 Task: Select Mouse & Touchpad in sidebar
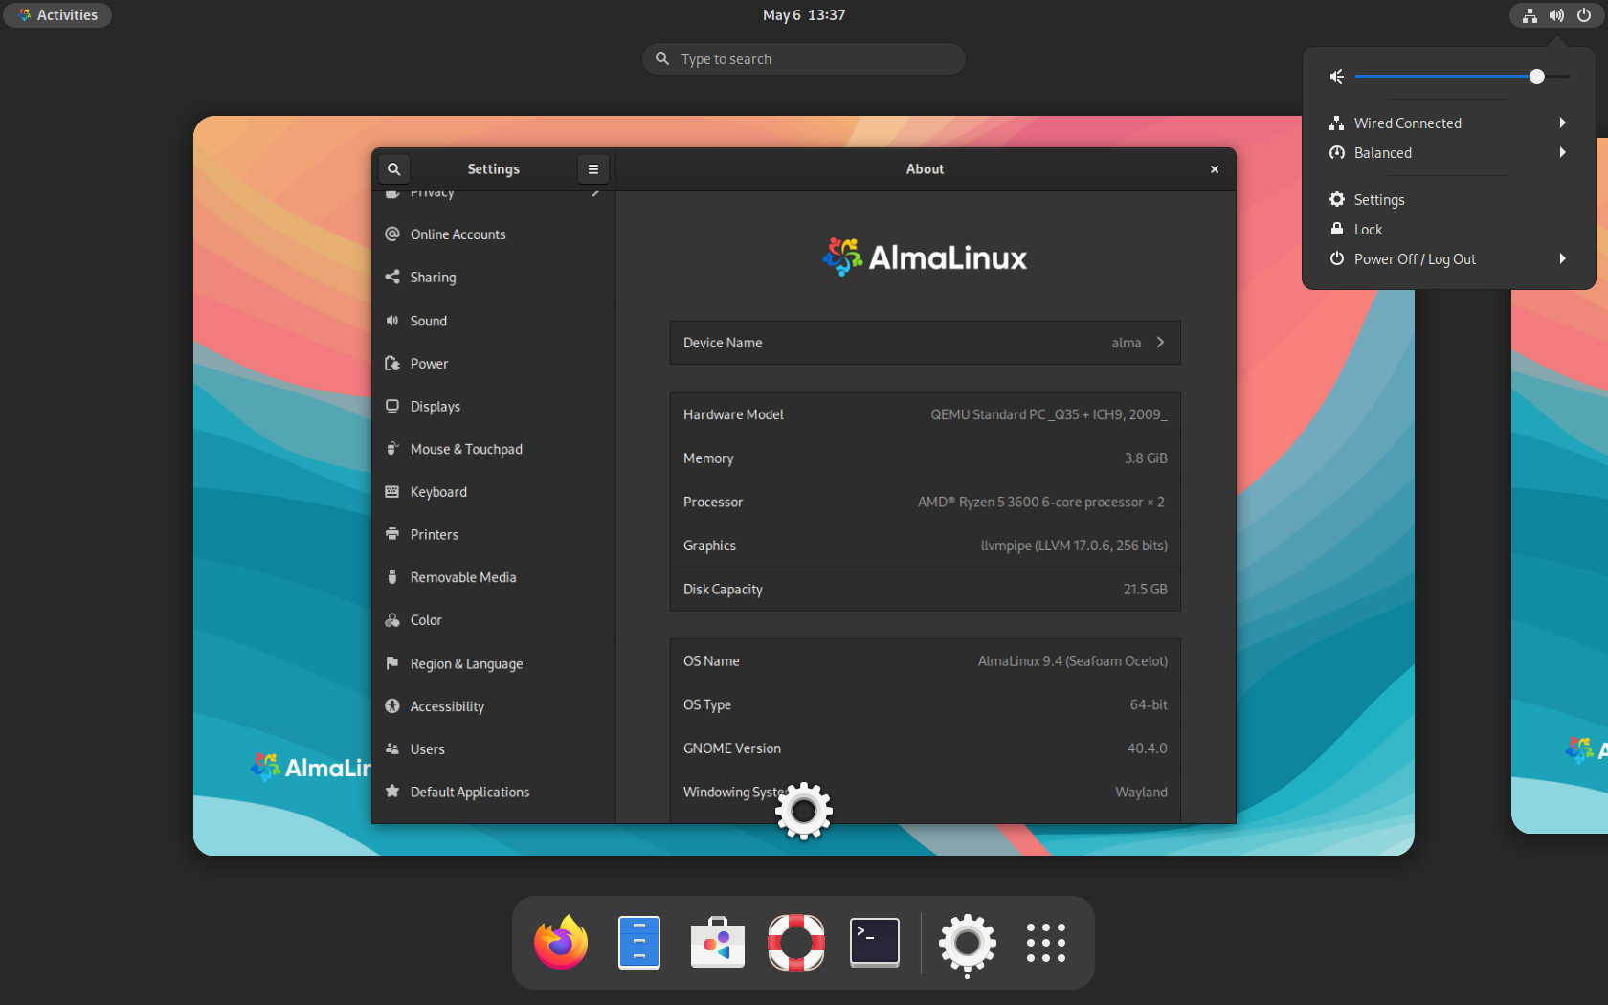pyautogui.click(x=493, y=449)
